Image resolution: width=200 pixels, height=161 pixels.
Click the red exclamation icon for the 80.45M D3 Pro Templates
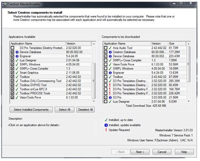click(110, 85)
